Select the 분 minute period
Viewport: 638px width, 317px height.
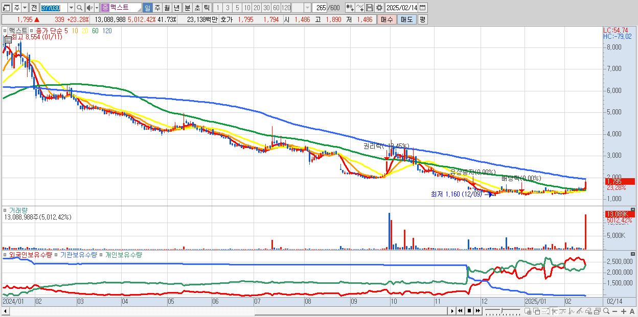(x=187, y=8)
